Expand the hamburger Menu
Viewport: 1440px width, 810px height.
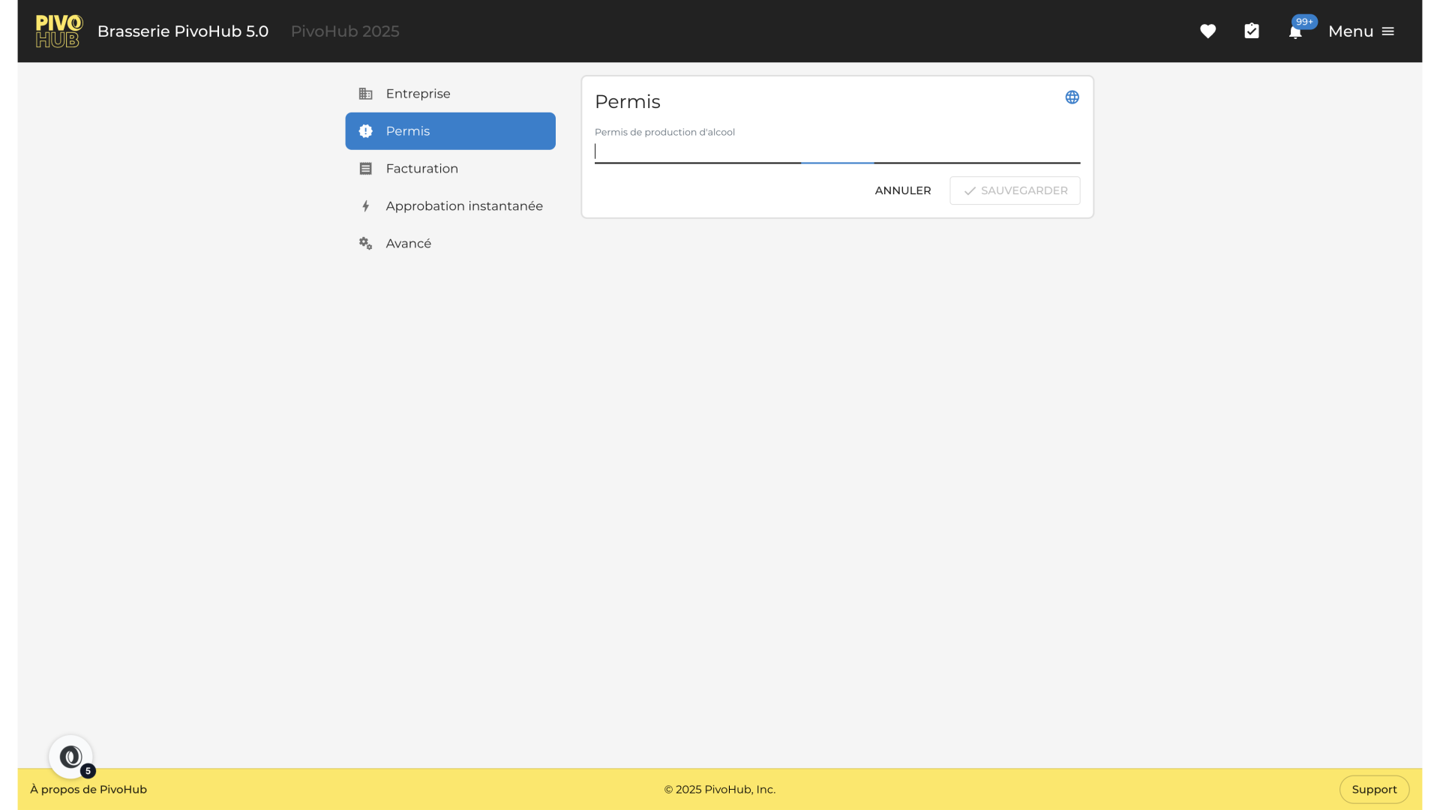[1361, 31]
